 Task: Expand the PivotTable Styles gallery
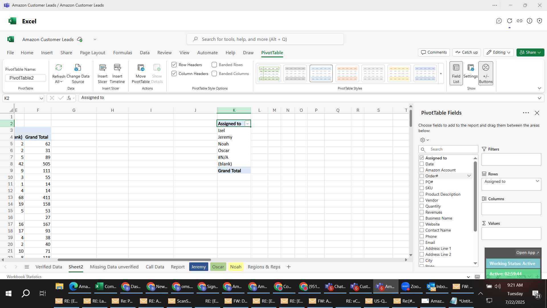(x=441, y=74)
